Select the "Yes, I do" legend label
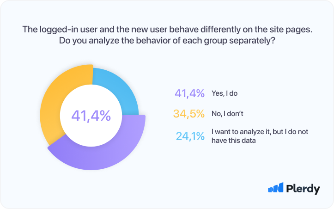This screenshot has width=334, height=209. pyautogui.click(x=224, y=93)
